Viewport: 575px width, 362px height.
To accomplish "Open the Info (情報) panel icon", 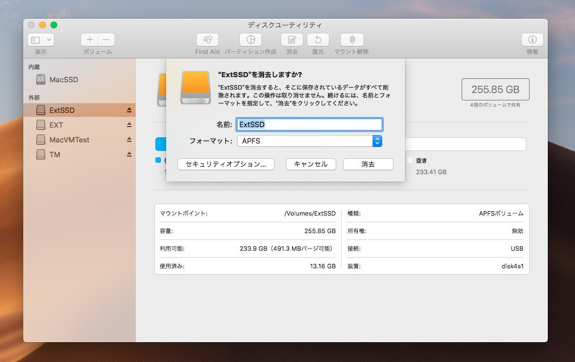I will click(532, 40).
